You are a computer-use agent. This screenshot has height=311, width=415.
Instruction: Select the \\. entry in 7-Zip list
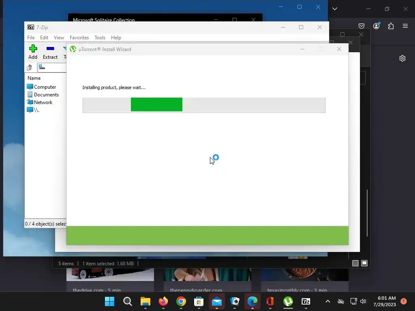[33, 110]
